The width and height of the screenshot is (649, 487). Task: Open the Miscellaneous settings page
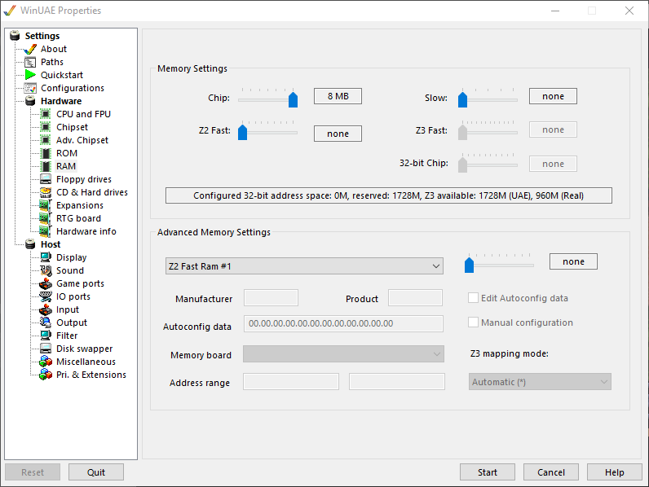86,362
